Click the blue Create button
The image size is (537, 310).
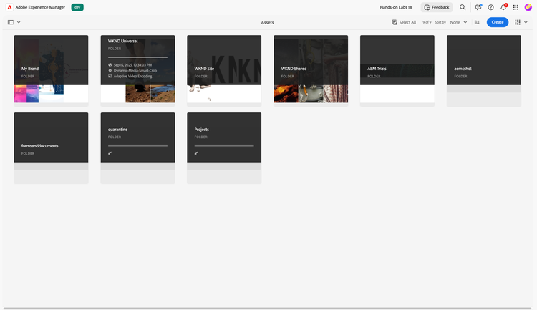[497, 22]
